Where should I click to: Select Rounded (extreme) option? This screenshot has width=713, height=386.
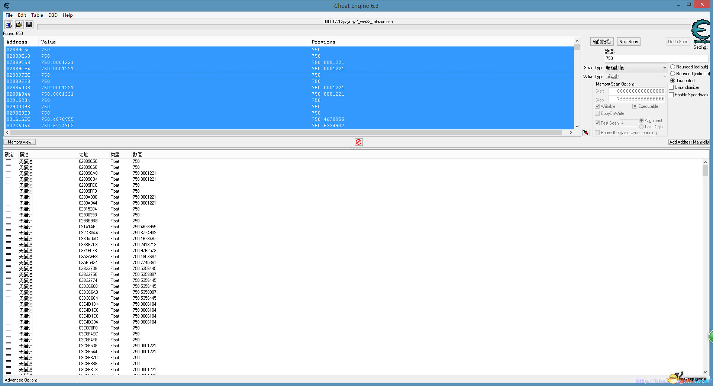(x=690, y=74)
